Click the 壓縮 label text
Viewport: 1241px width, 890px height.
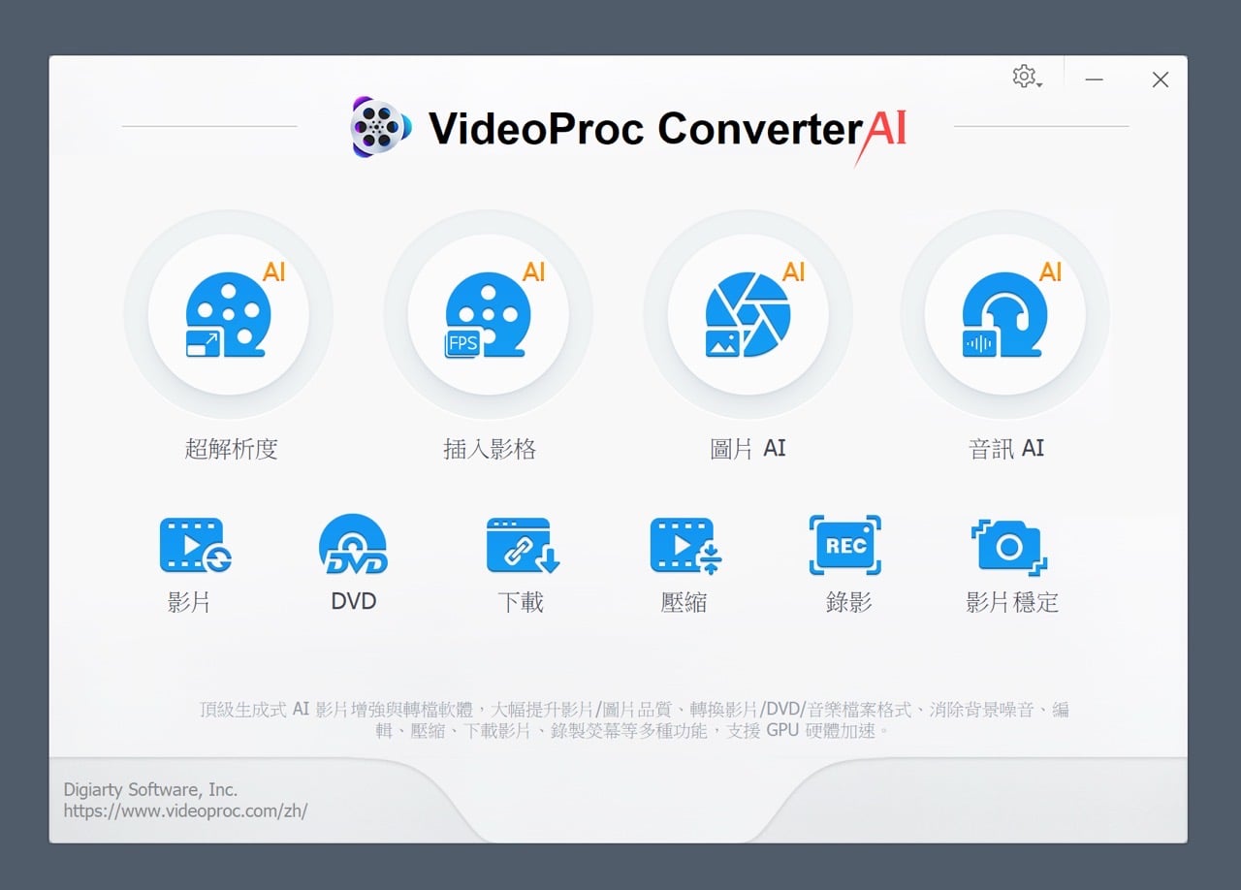(x=684, y=602)
